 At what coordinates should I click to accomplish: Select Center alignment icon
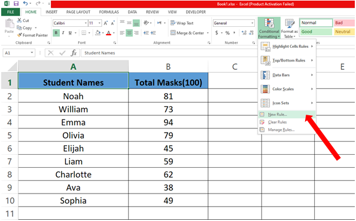click(129, 33)
